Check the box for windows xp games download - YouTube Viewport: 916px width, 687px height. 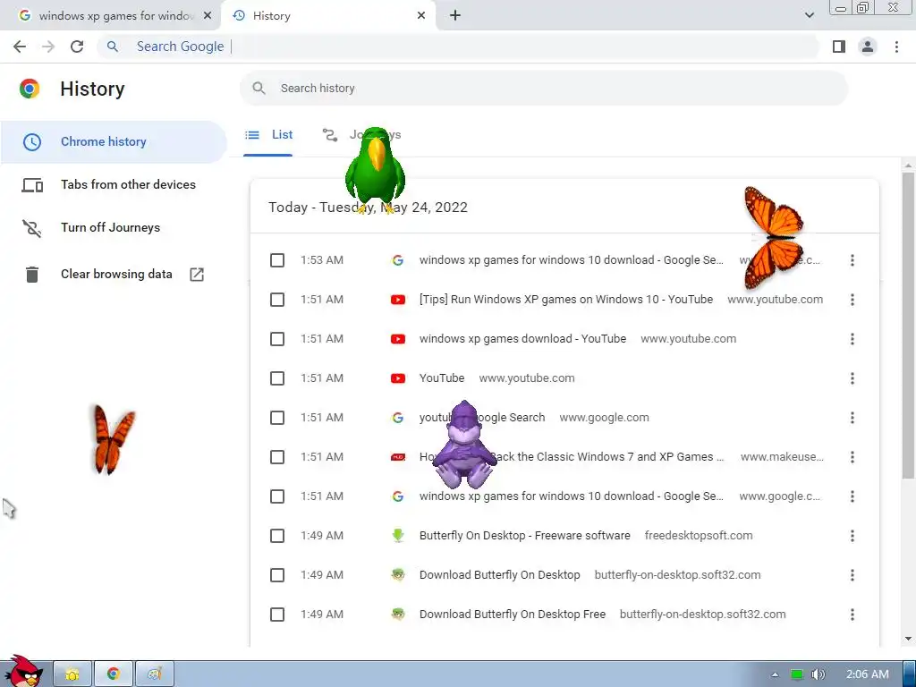coord(277,339)
